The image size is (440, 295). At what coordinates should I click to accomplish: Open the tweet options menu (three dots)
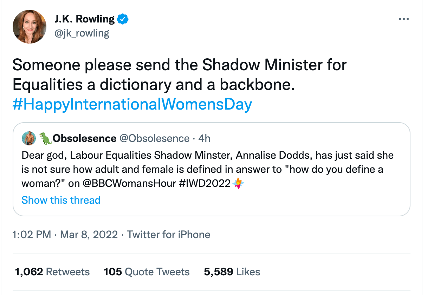click(403, 19)
